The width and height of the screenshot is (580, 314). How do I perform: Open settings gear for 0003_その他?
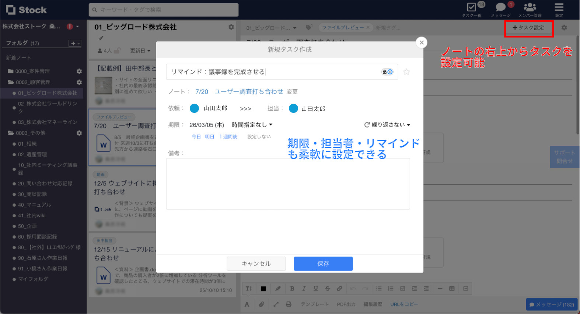click(79, 133)
